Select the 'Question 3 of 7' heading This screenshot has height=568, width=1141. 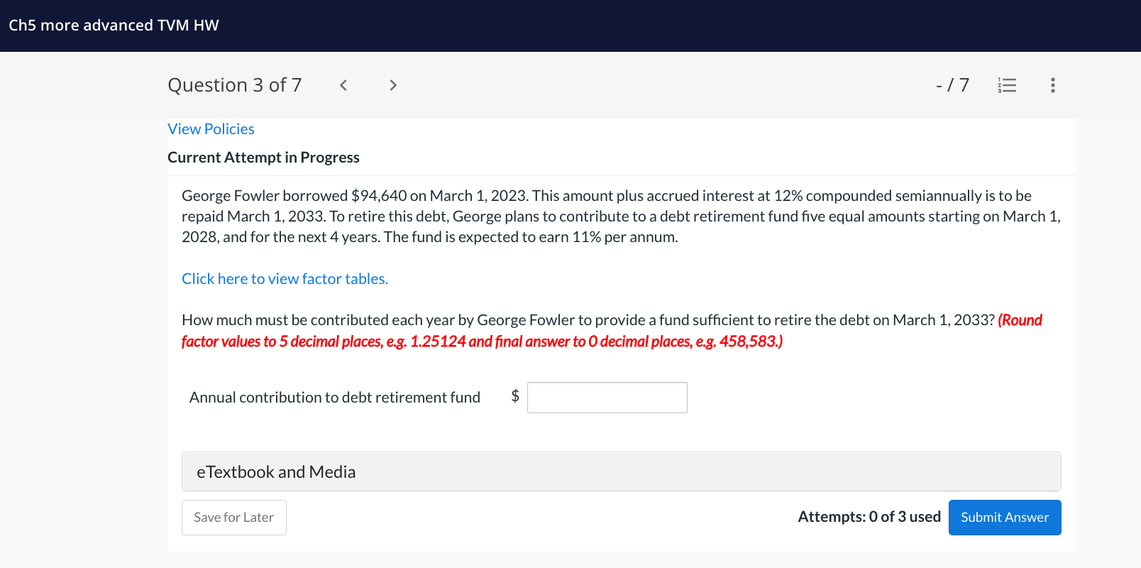pos(235,85)
